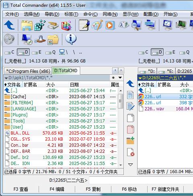Open the colorful blocks toolbar icon
Screen dimensions: 193x196
pyautogui.click(x=66, y=25)
